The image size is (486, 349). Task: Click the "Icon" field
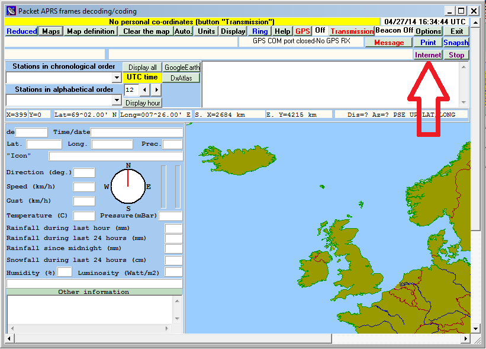(116, 156)
